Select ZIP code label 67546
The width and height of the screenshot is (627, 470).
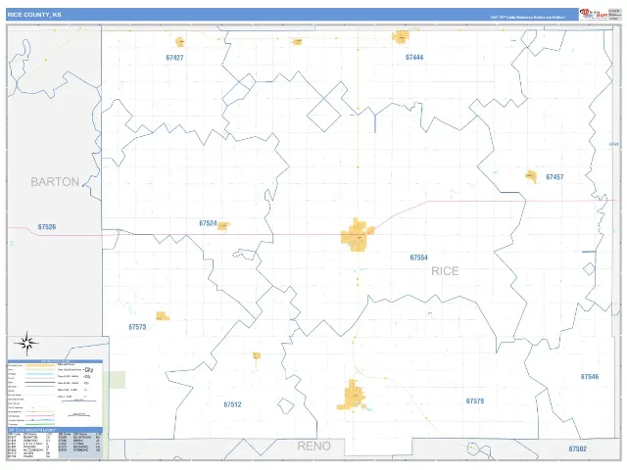590,376
